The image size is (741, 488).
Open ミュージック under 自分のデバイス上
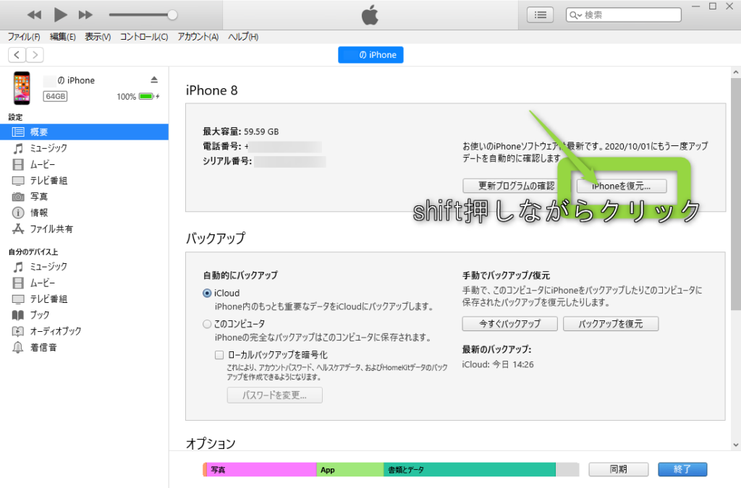tap(84, 267)
